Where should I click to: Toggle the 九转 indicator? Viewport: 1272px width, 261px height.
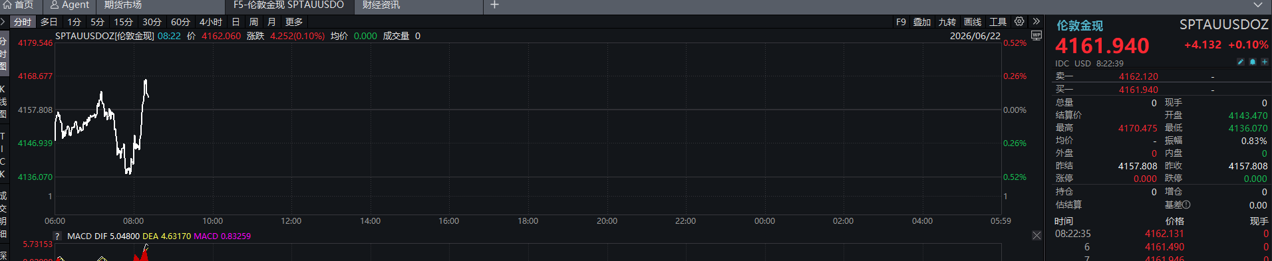(947, 22)
